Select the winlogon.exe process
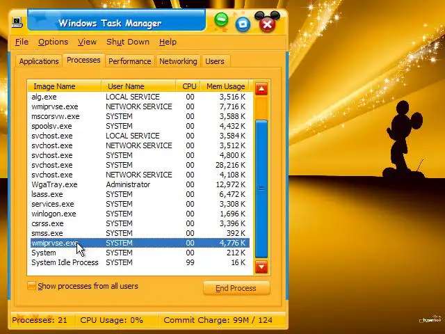445x334 pixels. [x=140, y=214]
